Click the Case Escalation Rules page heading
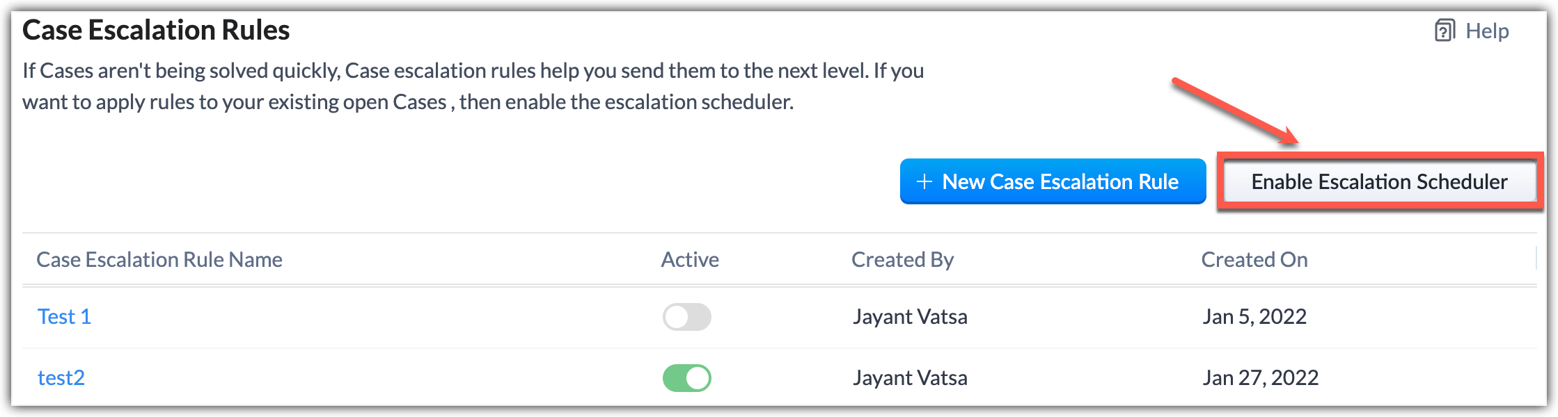This screenshot has width=1558, height=417. click(156, 31)
